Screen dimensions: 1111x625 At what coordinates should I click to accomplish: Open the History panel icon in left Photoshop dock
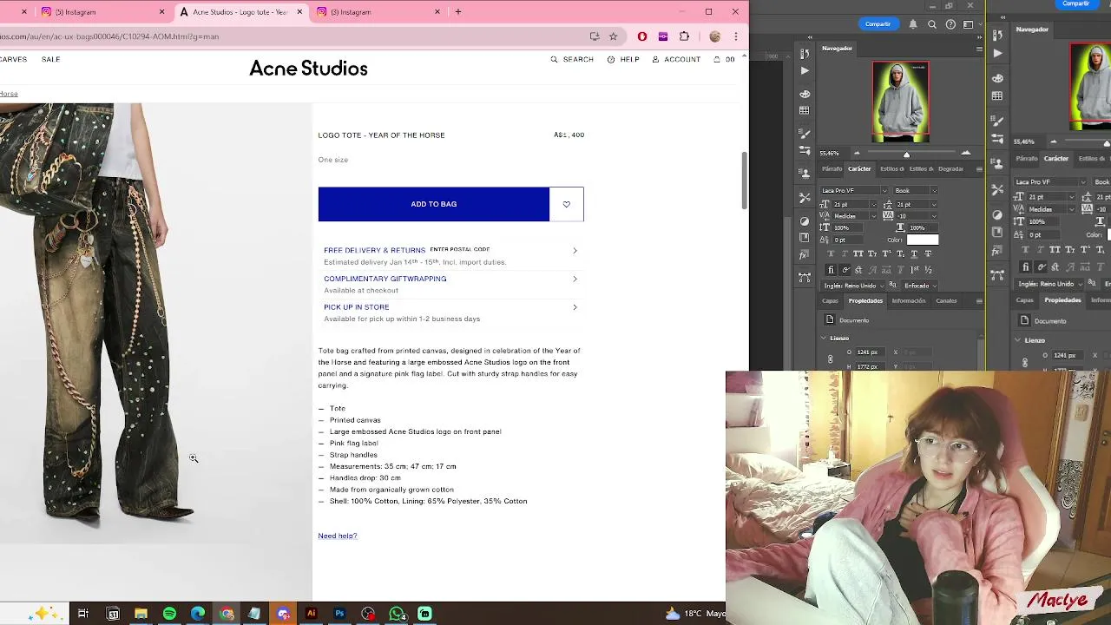click(805, 52)
